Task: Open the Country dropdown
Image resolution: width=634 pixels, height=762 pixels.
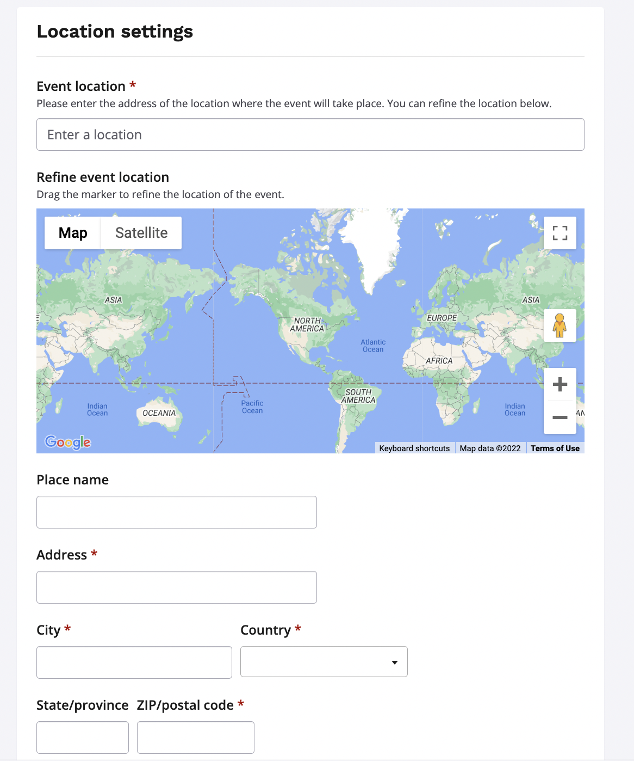Action: [324, 662]
